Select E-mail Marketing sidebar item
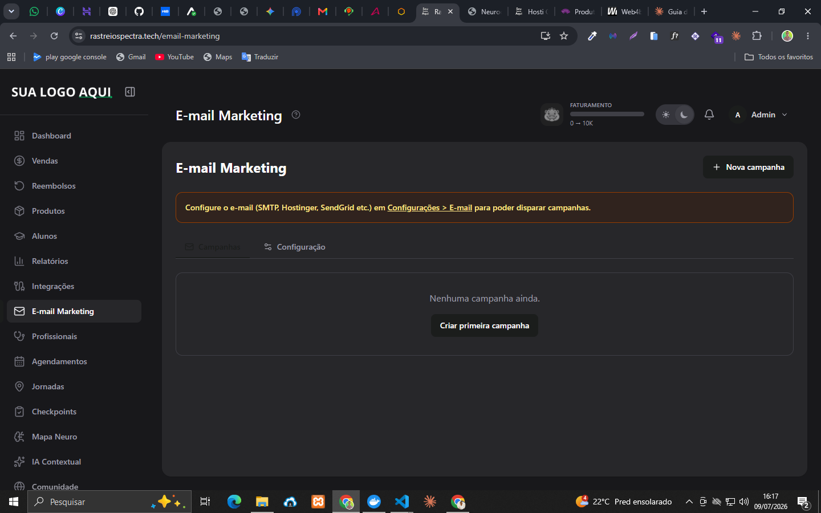Viewport: 821px width, 513px height. pyautogui.click(x=74, y=311)
